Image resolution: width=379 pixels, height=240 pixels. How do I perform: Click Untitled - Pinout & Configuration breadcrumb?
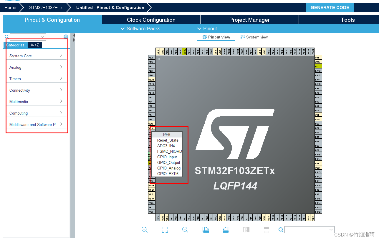[x=110, y=8]
